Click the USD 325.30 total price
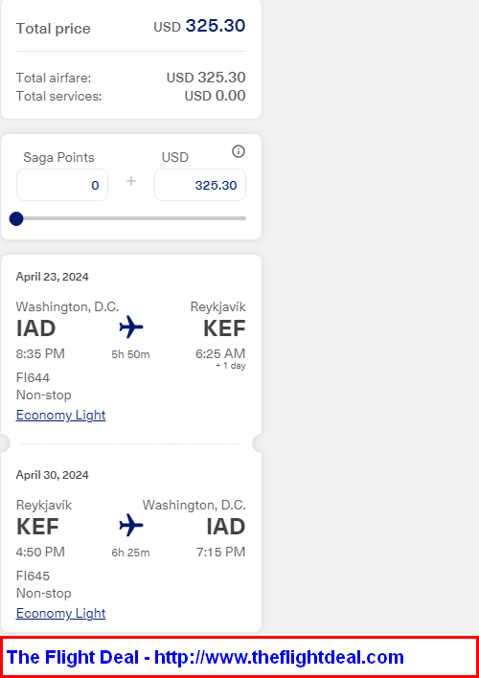479x678 pixels. tap(199, 26)
